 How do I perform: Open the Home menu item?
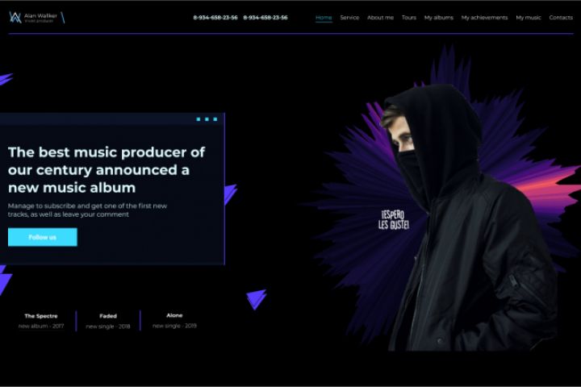pyautogui.click(x=324, y=18)
